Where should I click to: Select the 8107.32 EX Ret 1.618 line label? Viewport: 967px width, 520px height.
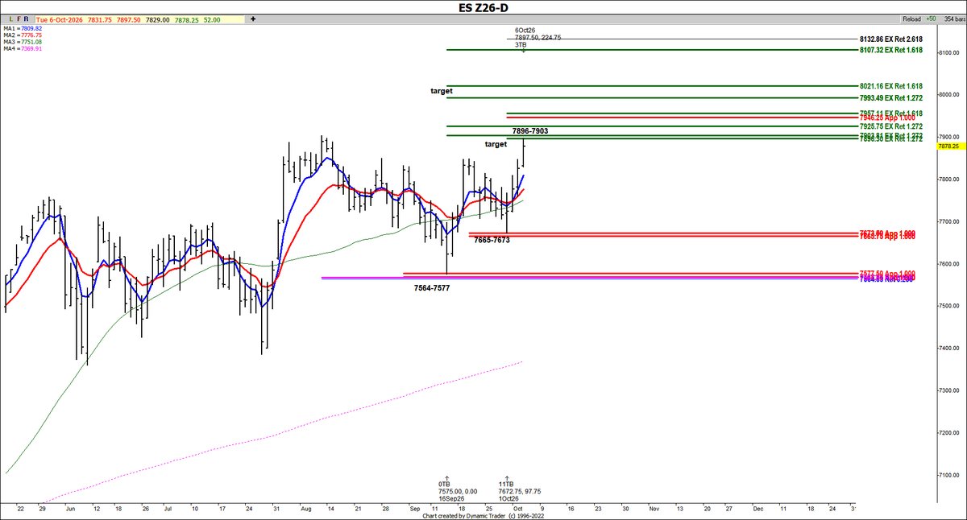pyautogui.click(x=890, y=50)
